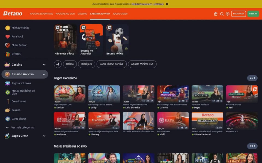Open Betano Ruleta game
Image resolution: width=262 pixels, height=163 pixels.
[x=173, y=121]
